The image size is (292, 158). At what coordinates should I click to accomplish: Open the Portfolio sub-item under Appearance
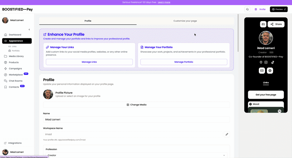(14, 51)
